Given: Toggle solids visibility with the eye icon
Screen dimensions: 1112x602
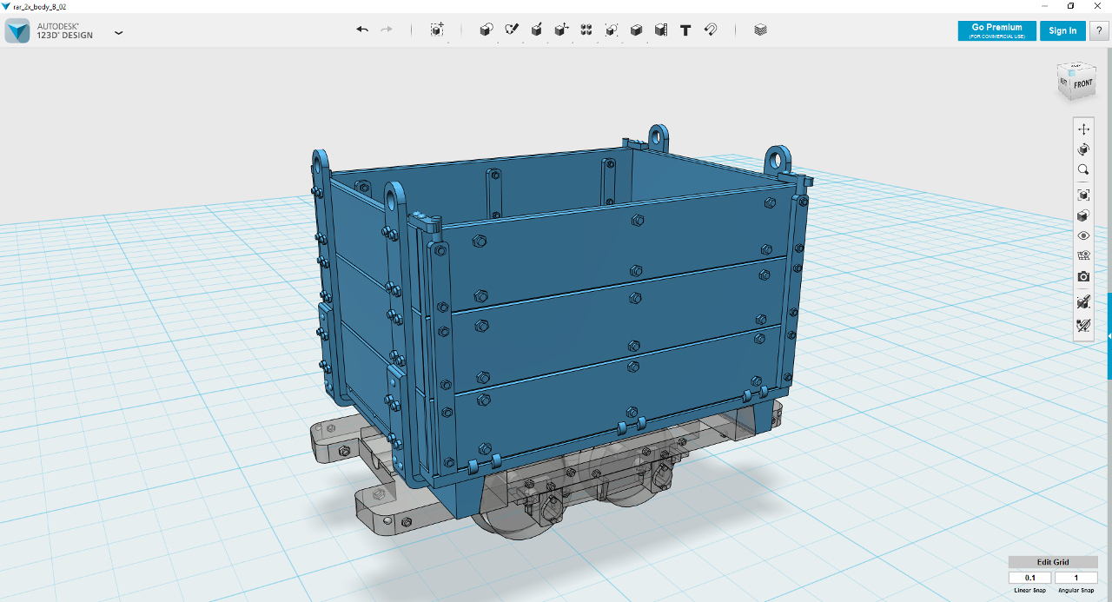Looking at the screenshot, I should [x=1083, y=235].
